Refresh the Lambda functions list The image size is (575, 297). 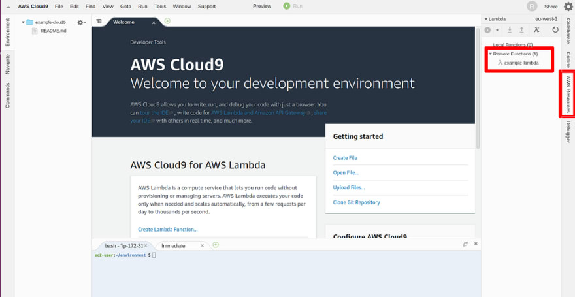click(555, 30)
